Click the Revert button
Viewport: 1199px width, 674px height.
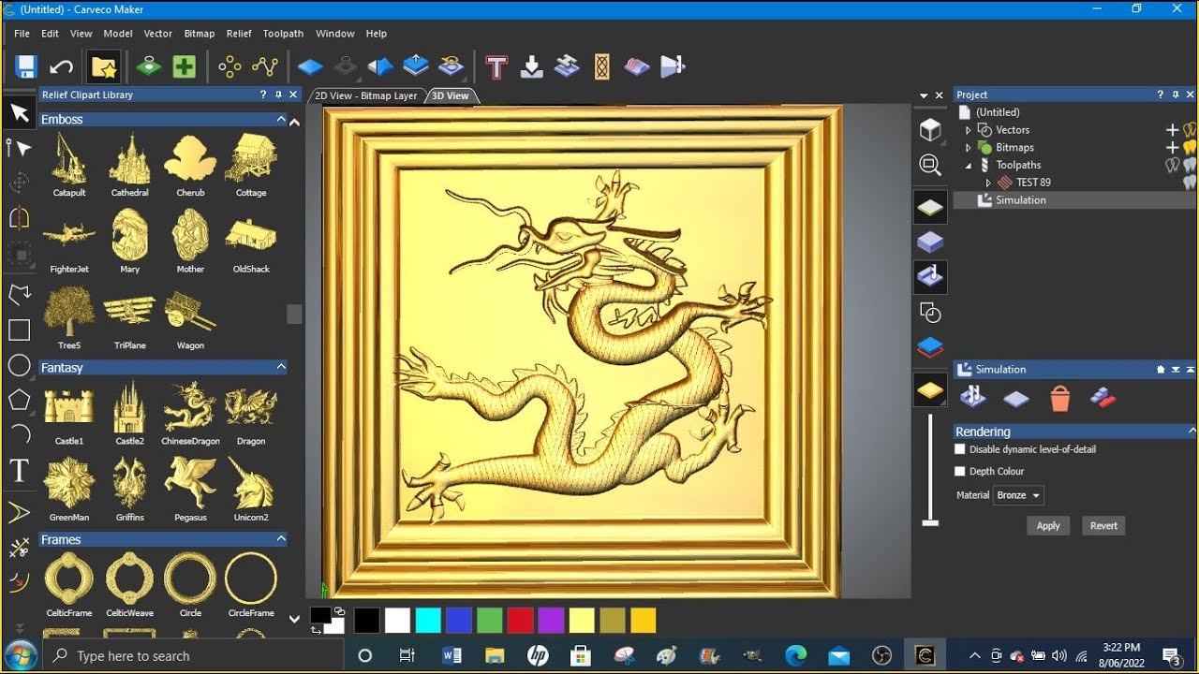[x=1103, y=526]
